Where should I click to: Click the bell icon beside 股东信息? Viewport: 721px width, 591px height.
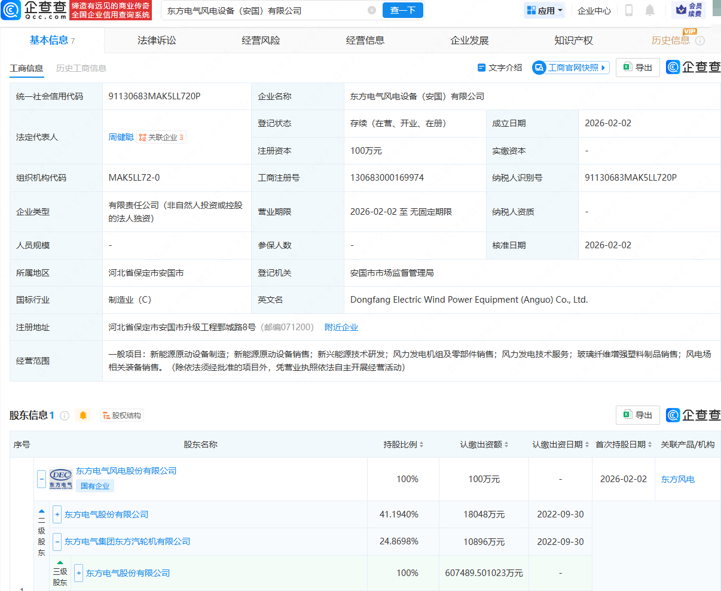[x=83, y=415]
